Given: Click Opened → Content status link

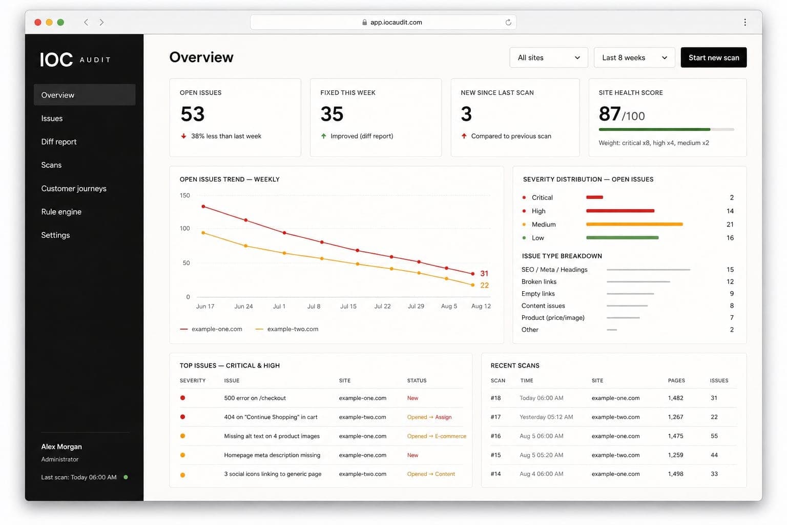Looking at the screenshot, I should [x=431, y=474].
